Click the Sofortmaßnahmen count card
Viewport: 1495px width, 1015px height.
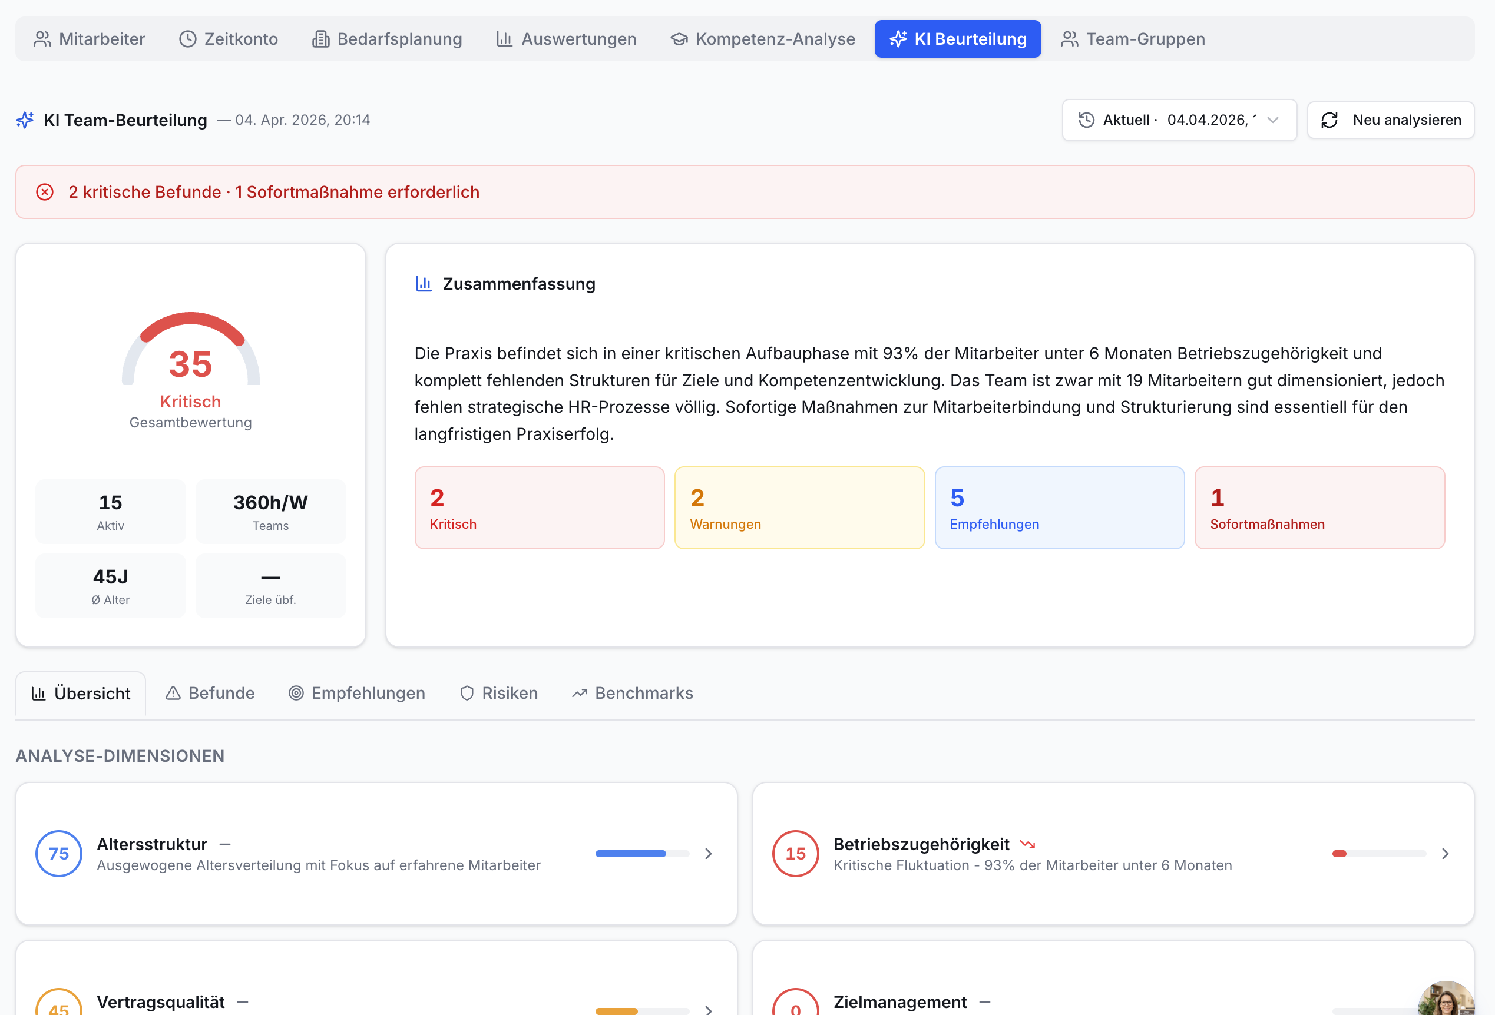1320,508
